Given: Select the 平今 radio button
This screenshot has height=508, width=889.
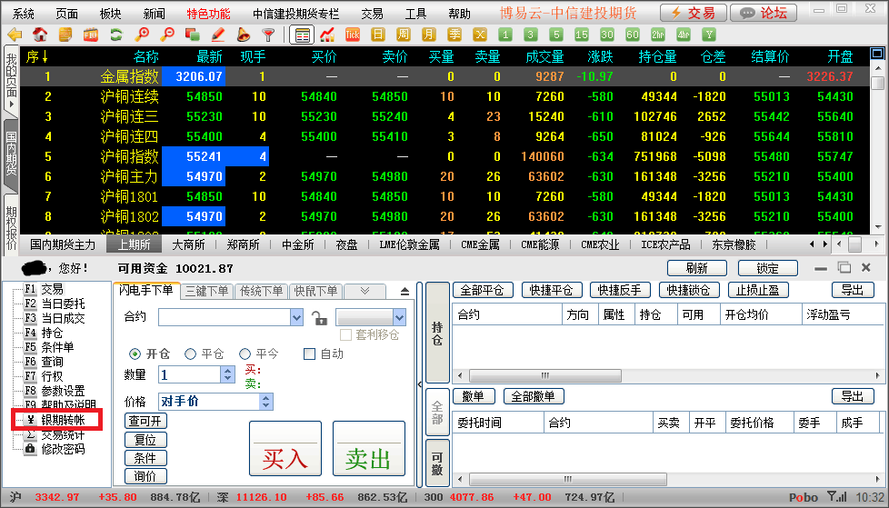Looking at the screenshot, I should tap(245, 354).
